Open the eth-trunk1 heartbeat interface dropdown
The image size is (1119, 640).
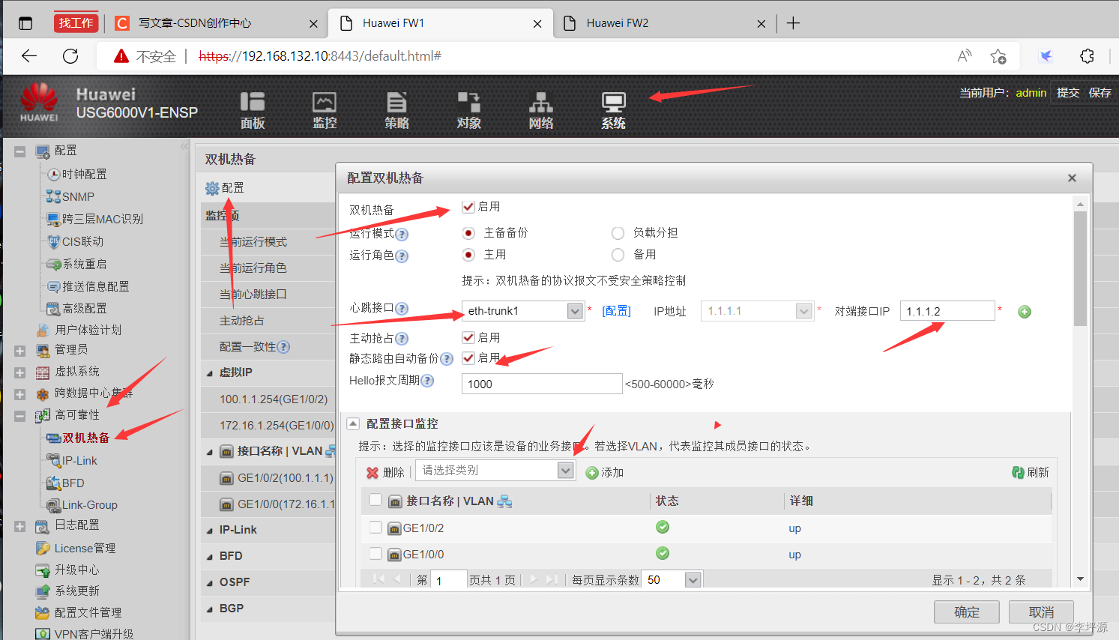(575, 311)
